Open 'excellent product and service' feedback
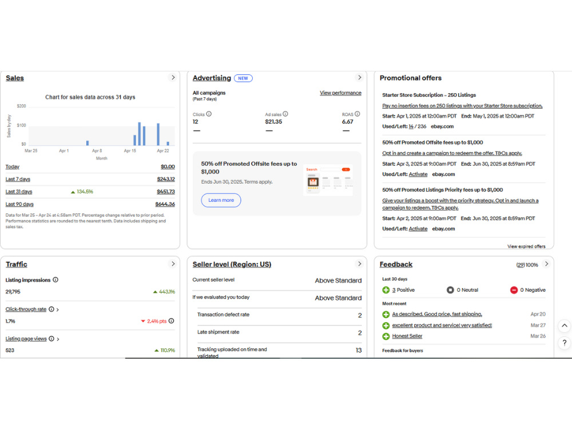 coord(442,325)
